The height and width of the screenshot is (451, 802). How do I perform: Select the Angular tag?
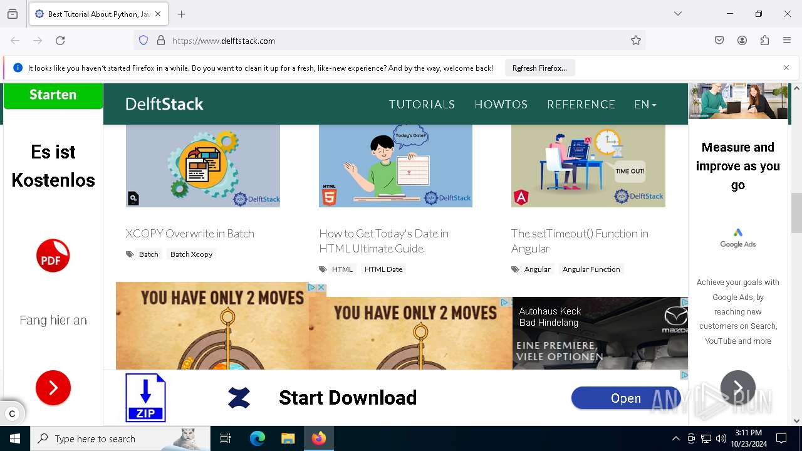pyautogui.click(x=538, y=269)
